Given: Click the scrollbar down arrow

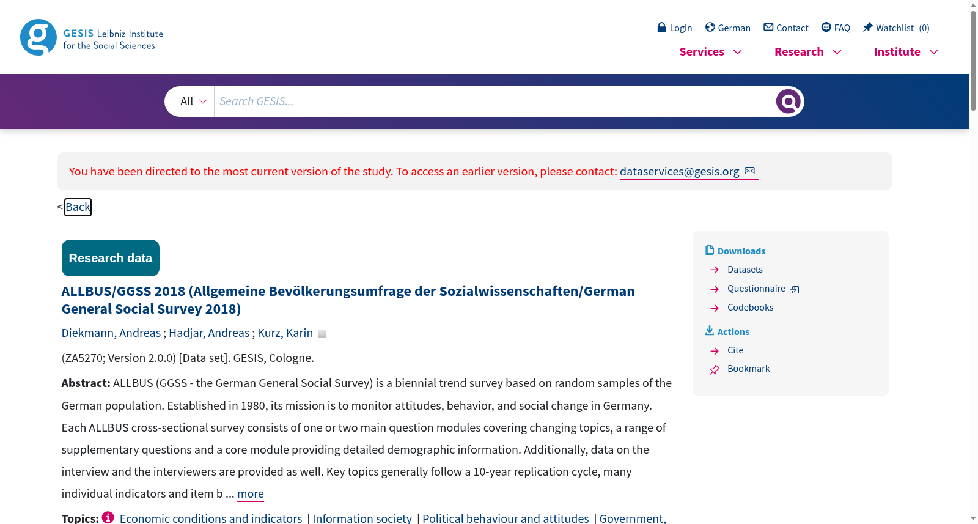Looking at the screenshot, I should point(973,518).
